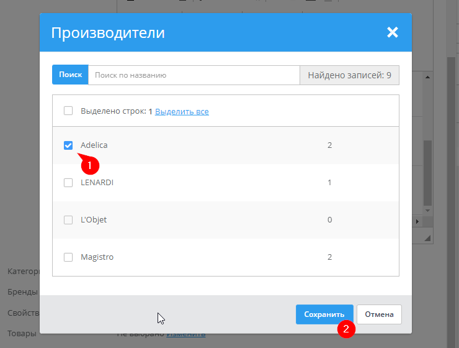Click the editor resize grip in the corner
459x348 pixels.
[x=427, y=238]
